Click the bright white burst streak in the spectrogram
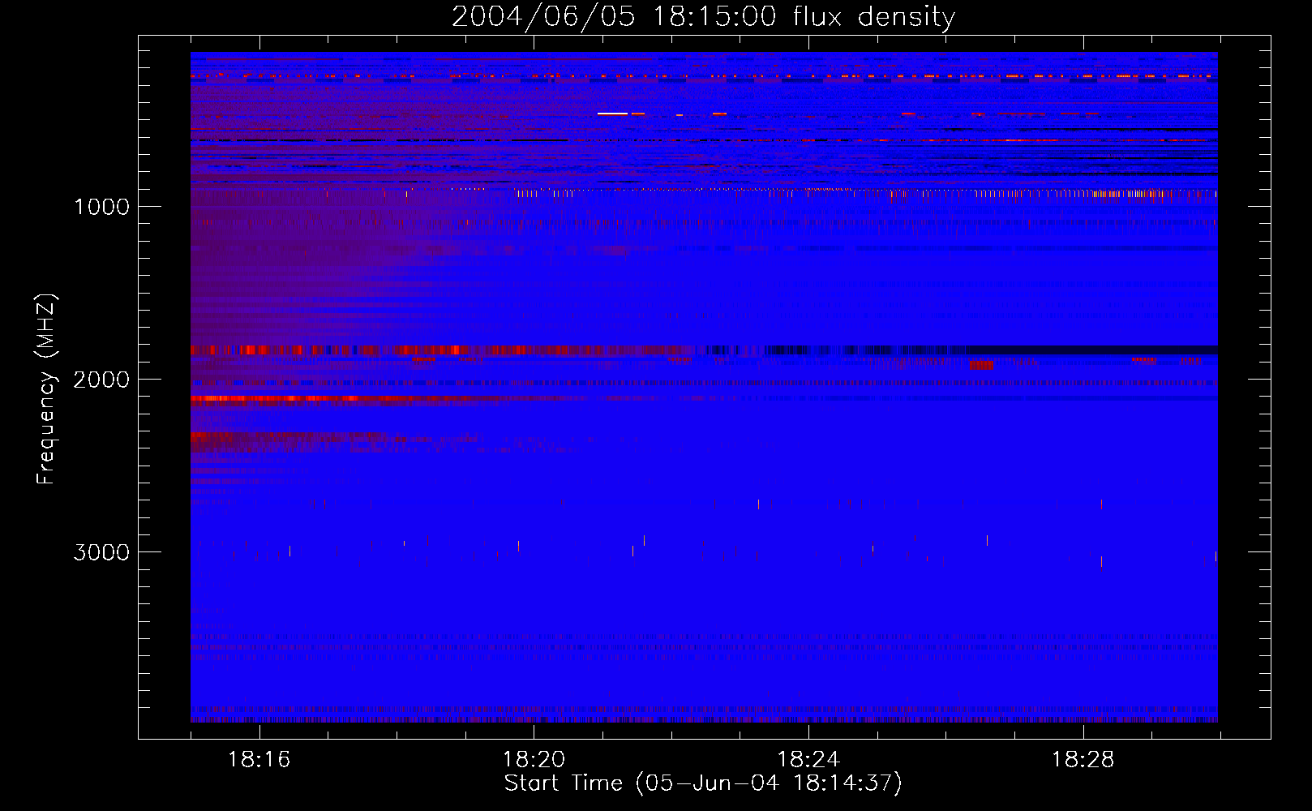The width and height of the screenshot is (1312, 811). [613, 114]
